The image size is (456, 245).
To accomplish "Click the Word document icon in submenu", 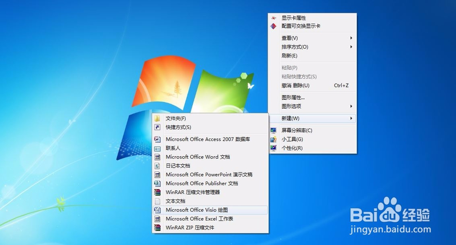I will pyautogui.click(x=157, y=157).
